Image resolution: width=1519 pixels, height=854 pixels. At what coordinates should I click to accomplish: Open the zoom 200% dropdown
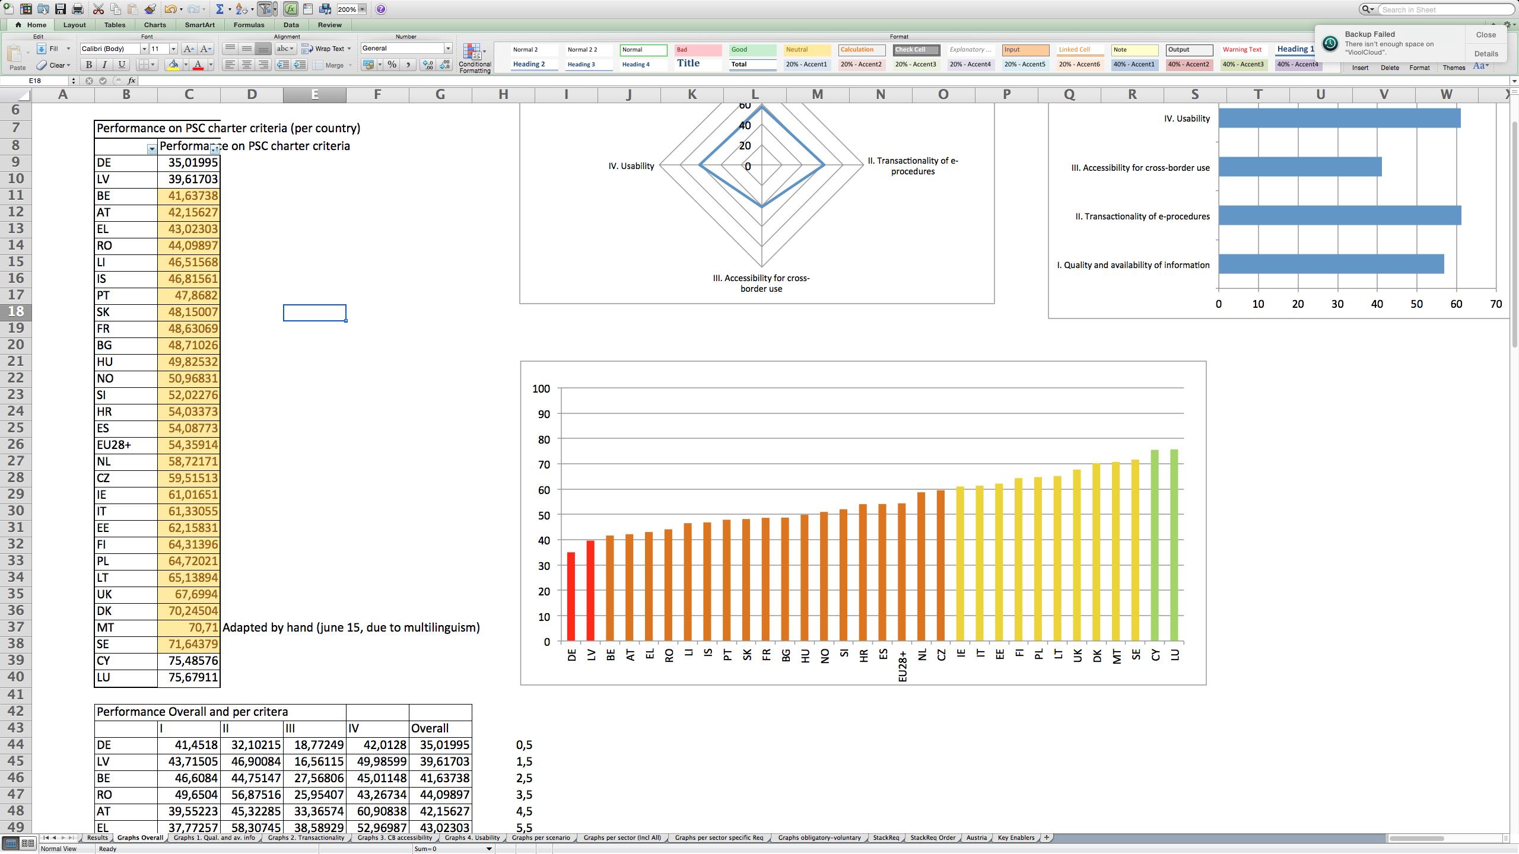point(362,9)
